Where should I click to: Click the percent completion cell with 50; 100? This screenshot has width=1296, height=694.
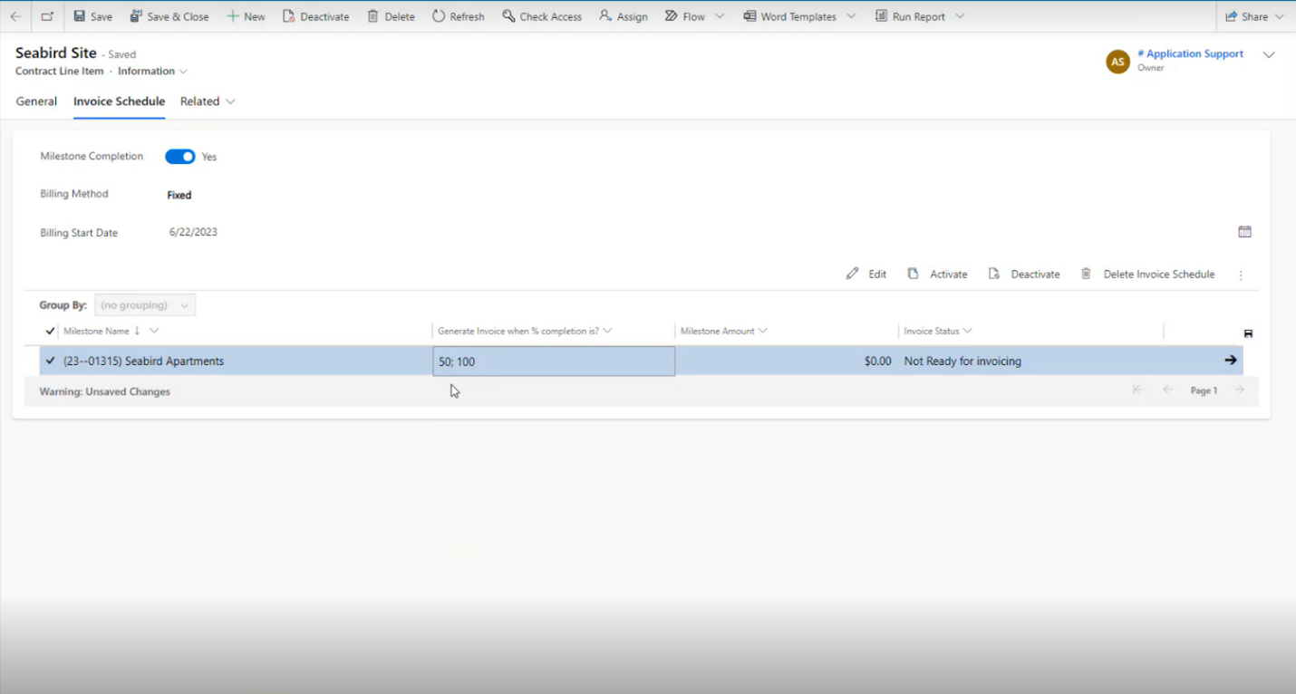[553, 361]
